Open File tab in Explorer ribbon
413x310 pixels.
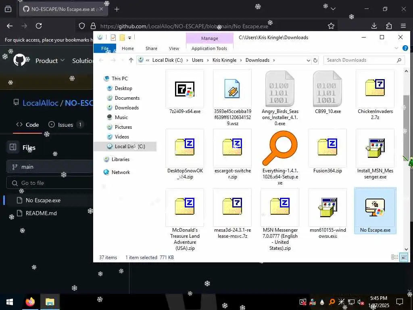click(105, 48)
